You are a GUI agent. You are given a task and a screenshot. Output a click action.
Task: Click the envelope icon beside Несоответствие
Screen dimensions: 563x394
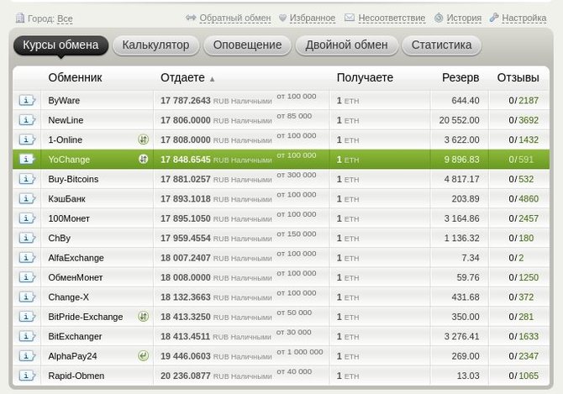pyautogui.click(x=349, y=18)
